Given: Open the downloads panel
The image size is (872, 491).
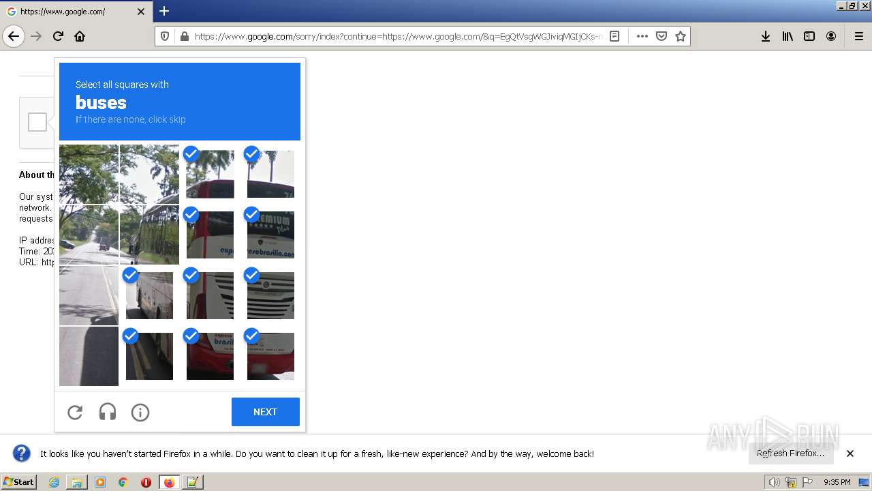Looking at the screenshot, I should tap(766, 36).
